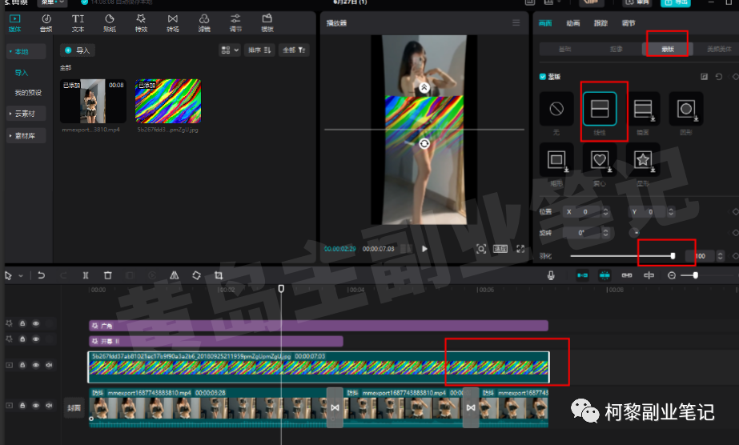The image size is (739, 445).
Task: Select the mmexport mp4 media thumbnail
Action: tap(93, 101)
